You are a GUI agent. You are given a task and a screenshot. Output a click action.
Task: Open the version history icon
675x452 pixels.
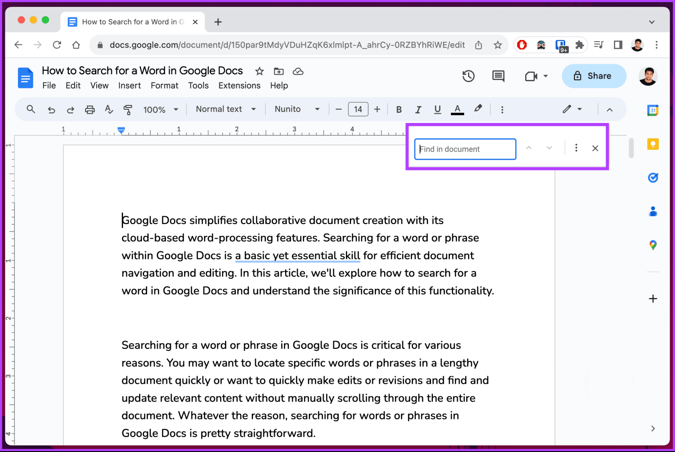click(468, 76)
